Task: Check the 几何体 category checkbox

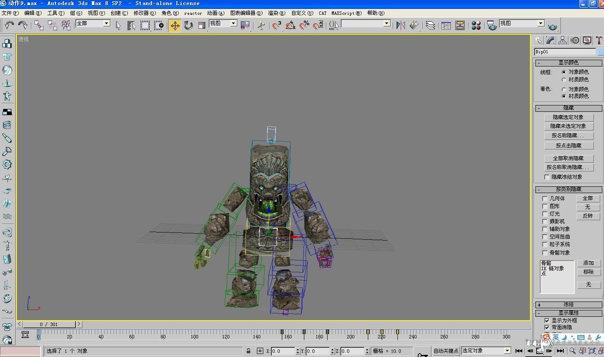Action: click(x=545, y=198)
